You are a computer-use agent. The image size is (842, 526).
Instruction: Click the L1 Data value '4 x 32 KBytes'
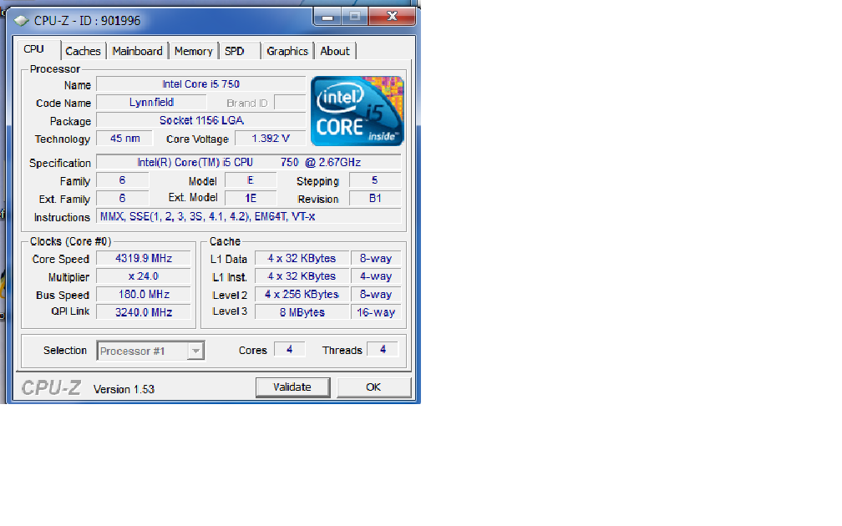[x=302, y=259]
